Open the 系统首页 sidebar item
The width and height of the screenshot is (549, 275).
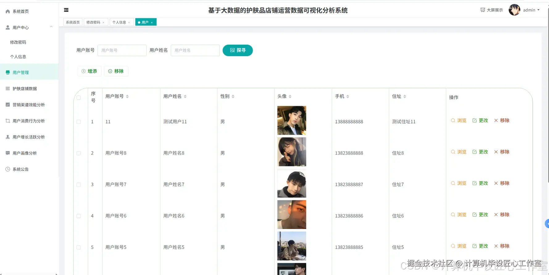click(29, 11)
